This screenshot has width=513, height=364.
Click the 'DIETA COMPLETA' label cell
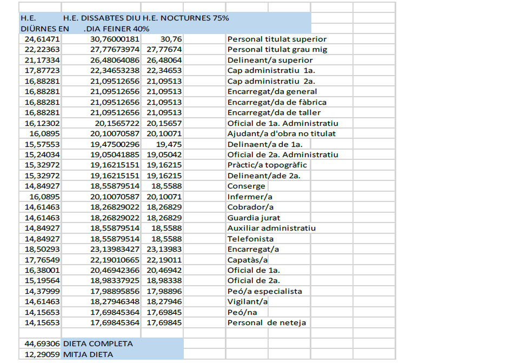click(98, 343)
